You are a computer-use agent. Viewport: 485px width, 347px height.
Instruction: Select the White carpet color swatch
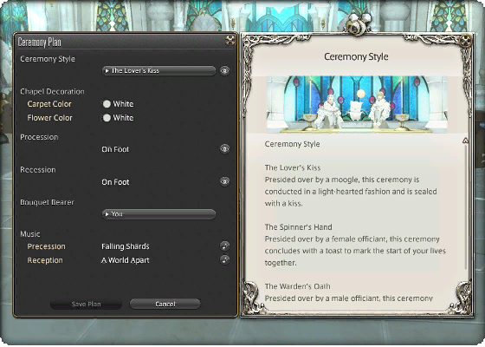click(x=107, y=104)
